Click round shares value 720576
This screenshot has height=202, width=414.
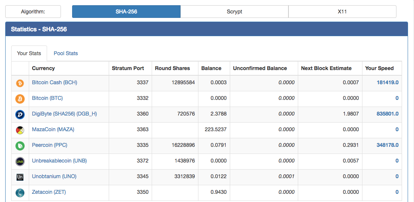(x=186, y=114)
